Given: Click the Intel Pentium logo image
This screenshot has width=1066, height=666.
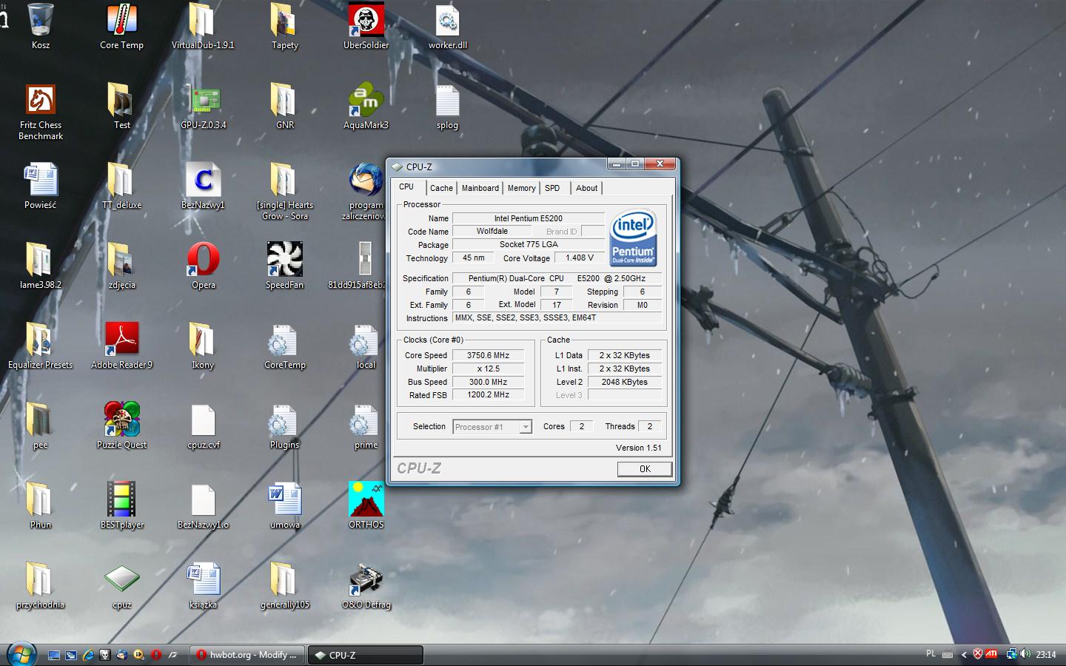Looking at the screenshot, I should pyautogui.click(x=633, y=238).
